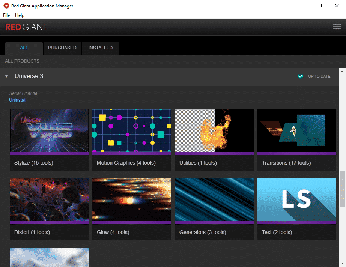
Task: Open the Stylize VHS thumbnail
Action: pyautogui.click(x=49, y=130)
